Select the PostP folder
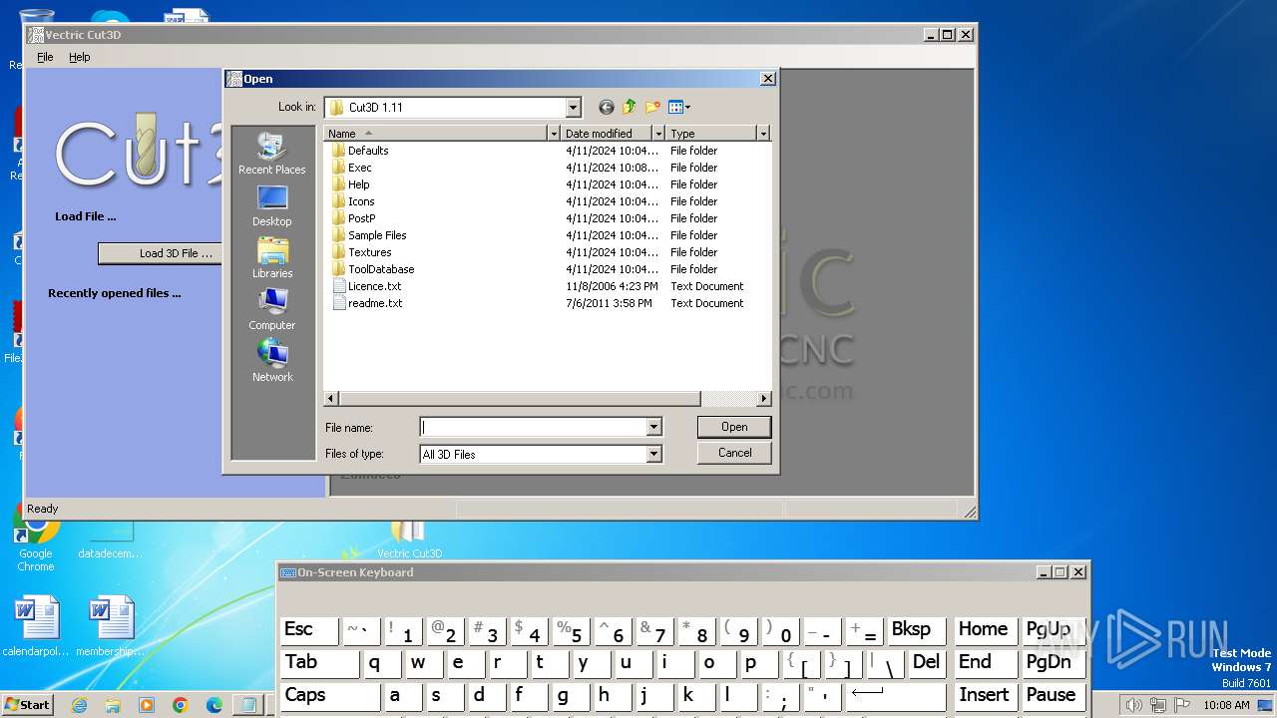Viewport: 1277px width, 718px height. tap(361, 218)
